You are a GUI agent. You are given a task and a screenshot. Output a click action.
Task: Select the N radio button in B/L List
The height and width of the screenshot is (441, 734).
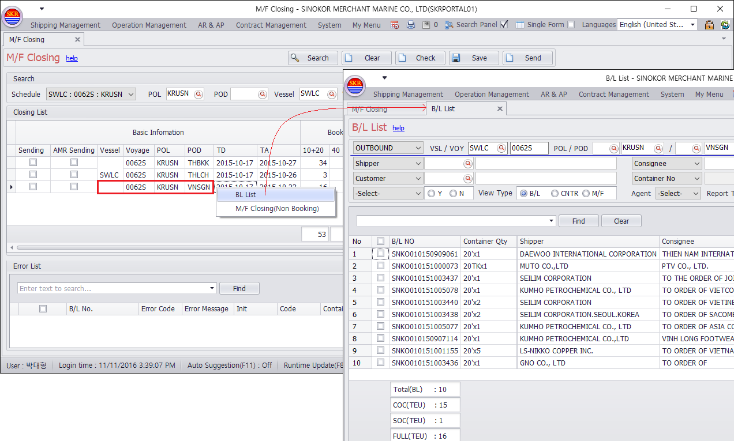[x=453, y=194]
